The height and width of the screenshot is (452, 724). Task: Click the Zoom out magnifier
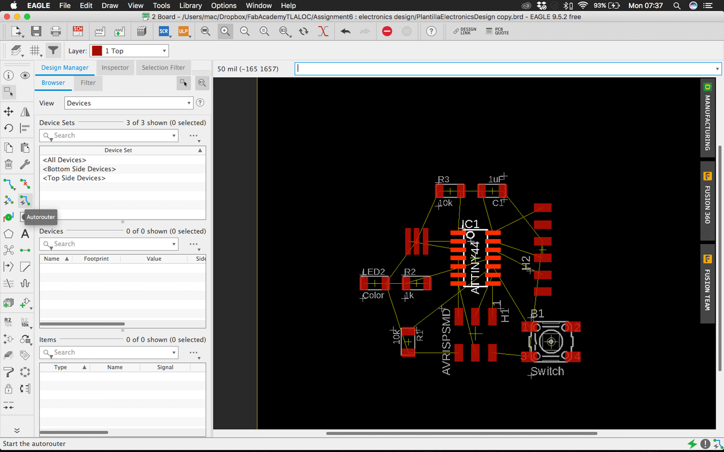pos(245,31)
